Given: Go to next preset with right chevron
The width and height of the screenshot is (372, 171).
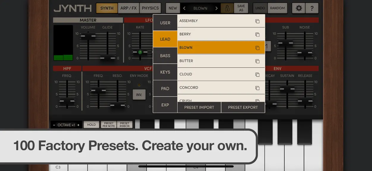Looking at the screenshot, I should tap(216, 8).
